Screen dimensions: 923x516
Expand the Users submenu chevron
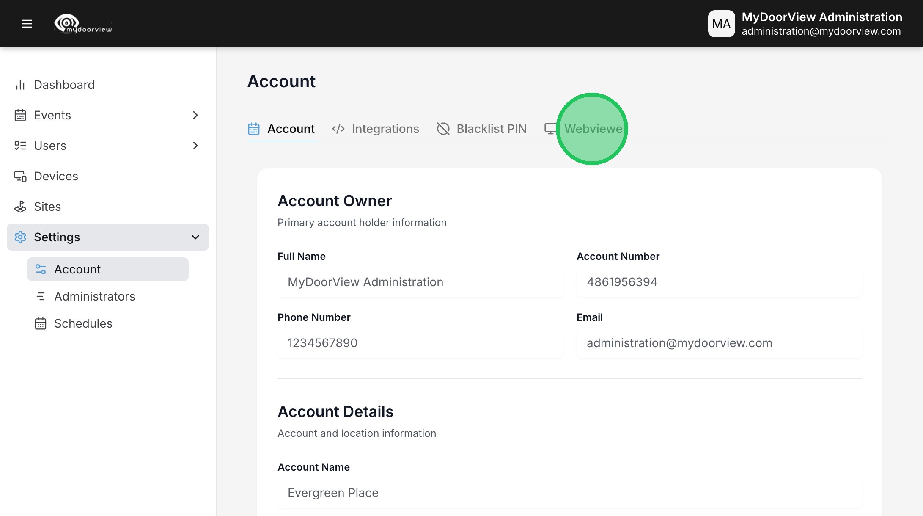(x=195, y=146)
